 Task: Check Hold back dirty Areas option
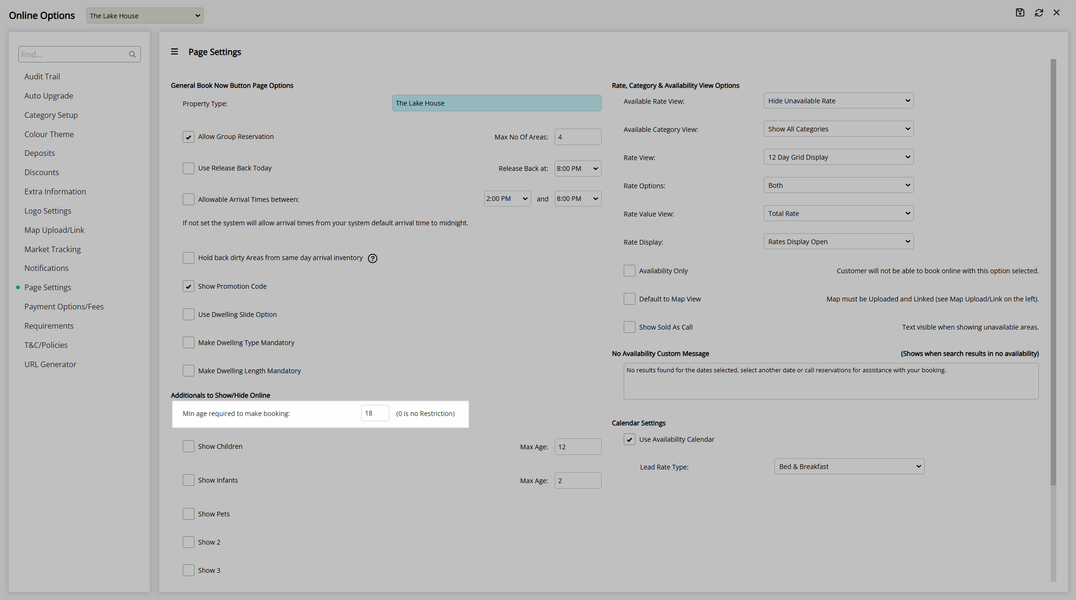188,258
